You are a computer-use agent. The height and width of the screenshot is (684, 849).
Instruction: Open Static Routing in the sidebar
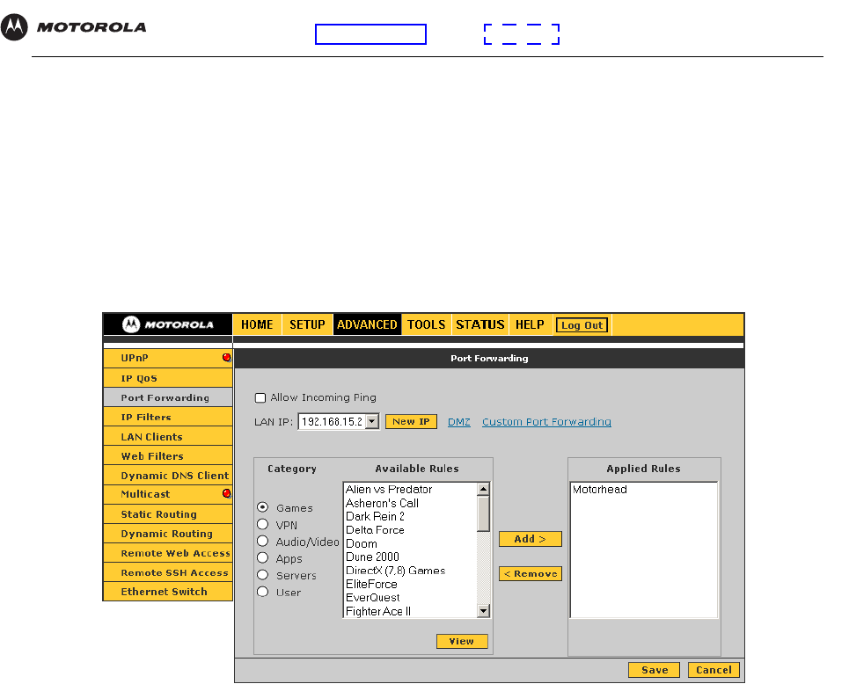click(168, 514)
